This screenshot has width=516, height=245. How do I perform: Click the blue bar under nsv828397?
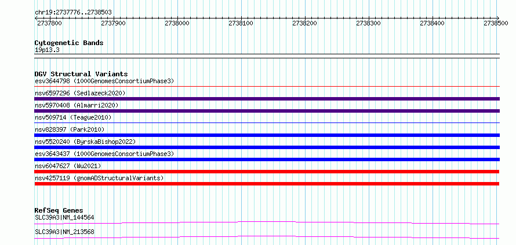pyautogui.click(x=267, y=135)
